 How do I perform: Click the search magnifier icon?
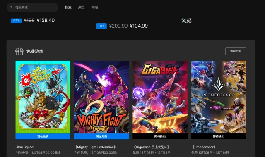point(11,7)
